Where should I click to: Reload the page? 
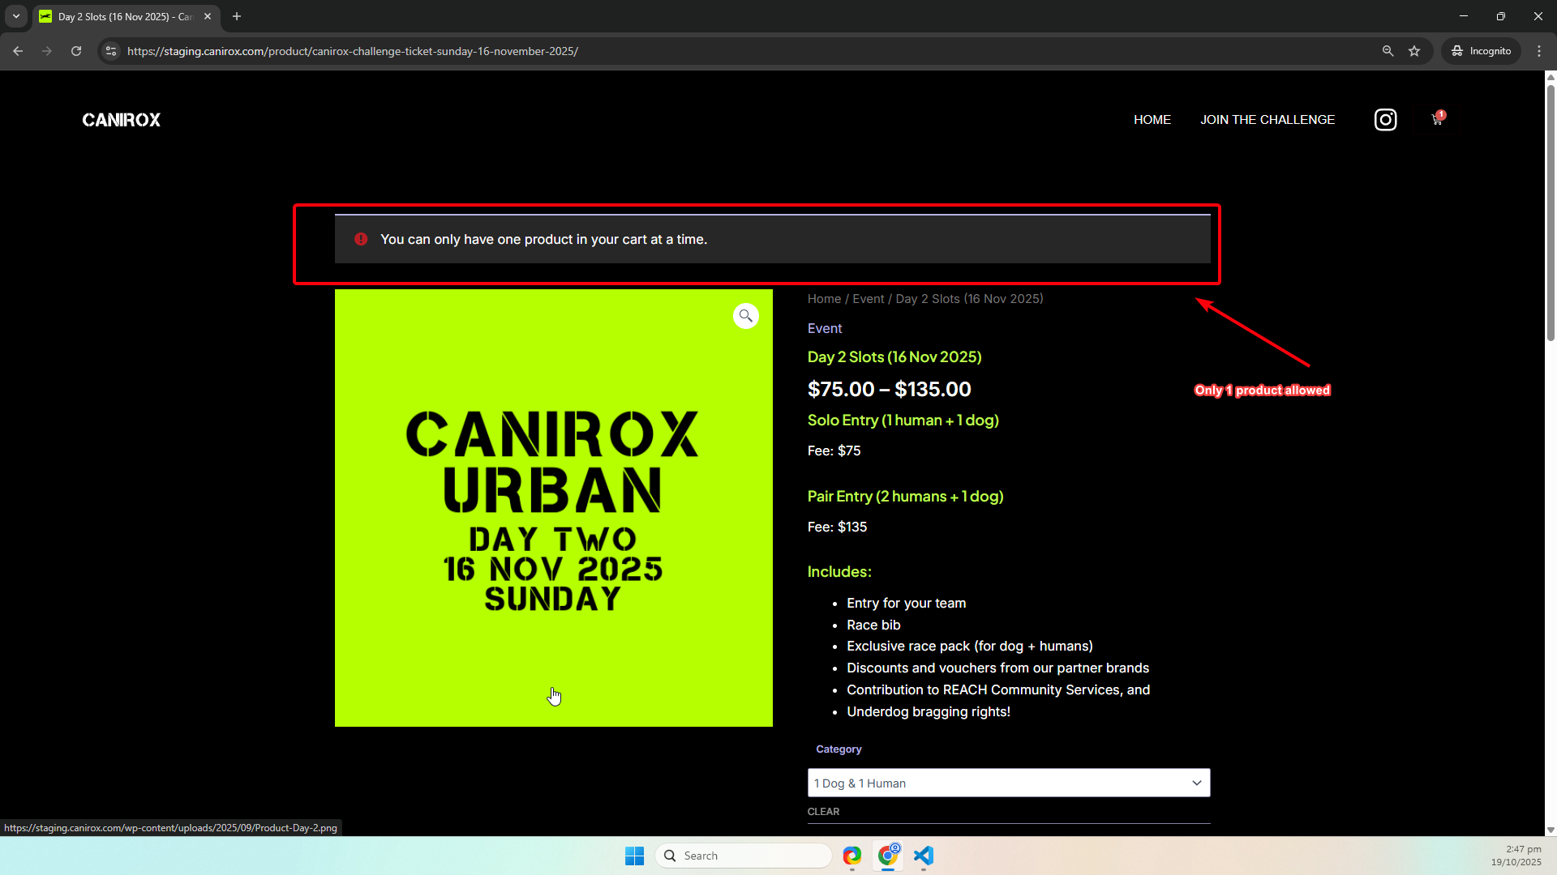[76, 51]
